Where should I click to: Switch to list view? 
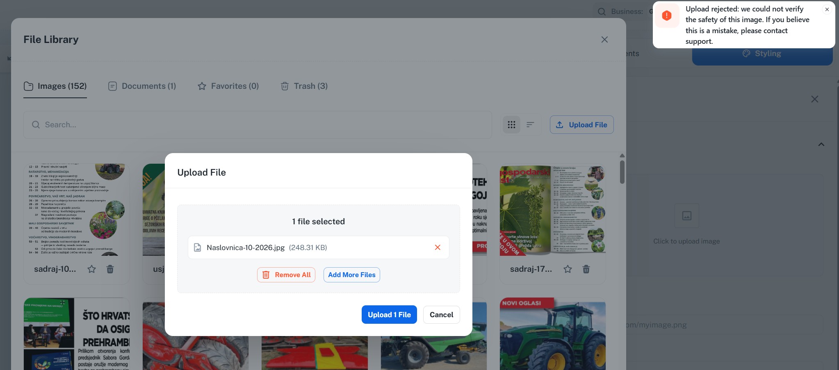click(530, 125)
